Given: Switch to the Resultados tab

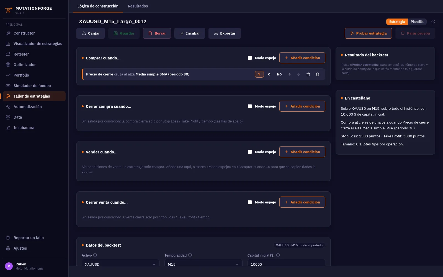Looking at the screenshot, I should coord(138,6).
